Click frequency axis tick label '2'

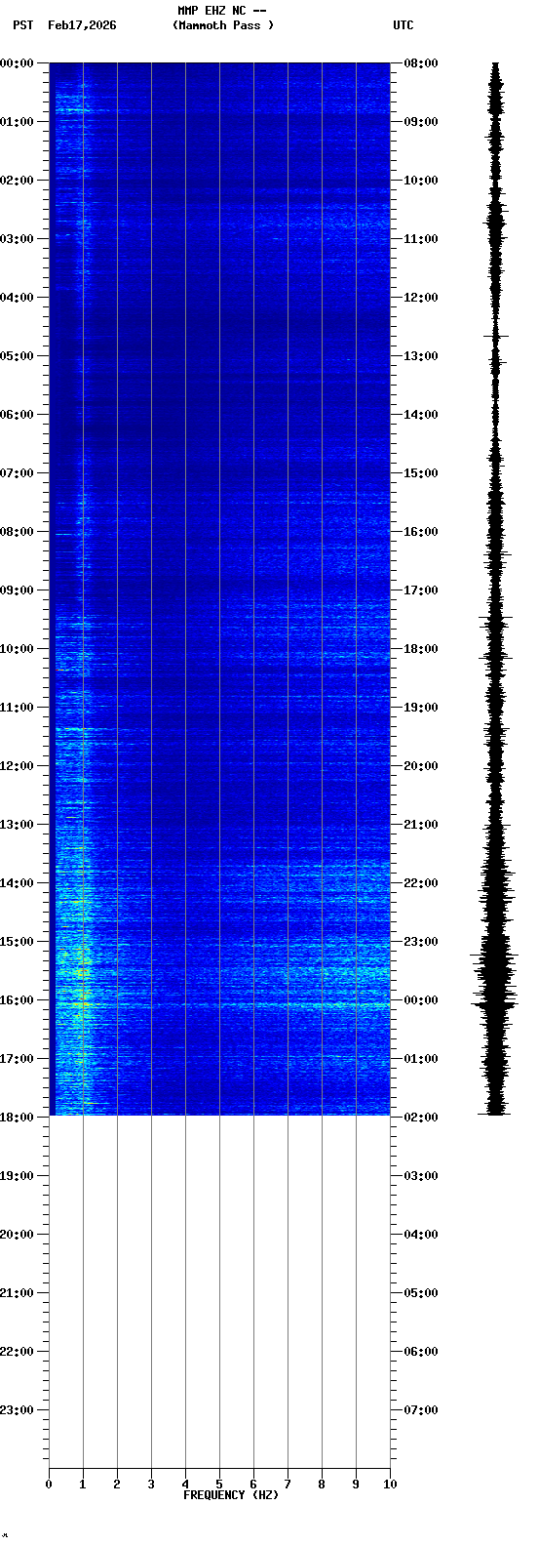(117, 1485)
